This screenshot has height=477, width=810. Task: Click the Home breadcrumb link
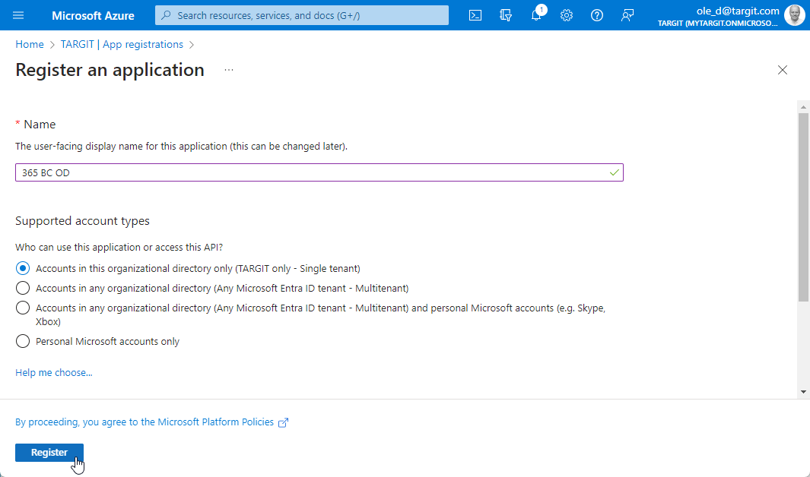click(x=30, y=44)
